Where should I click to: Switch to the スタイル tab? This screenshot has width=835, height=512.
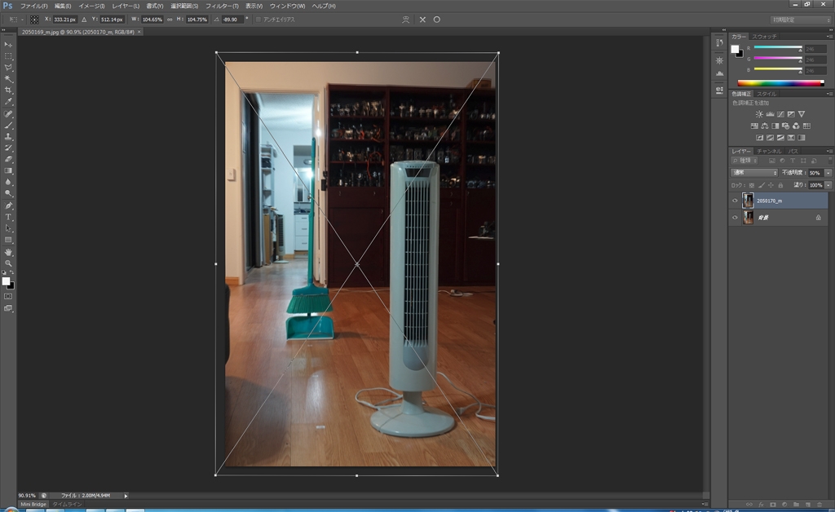click(x=767, y=95)
